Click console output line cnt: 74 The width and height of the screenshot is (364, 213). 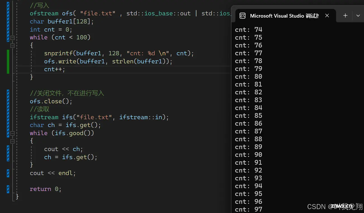(x=249, y=30)
